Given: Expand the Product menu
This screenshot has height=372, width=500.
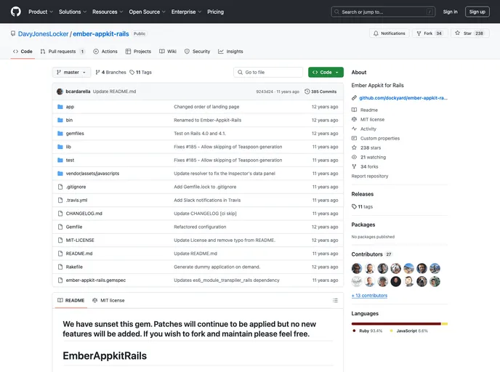Looking at the screenshot, I should coord(41,12).
